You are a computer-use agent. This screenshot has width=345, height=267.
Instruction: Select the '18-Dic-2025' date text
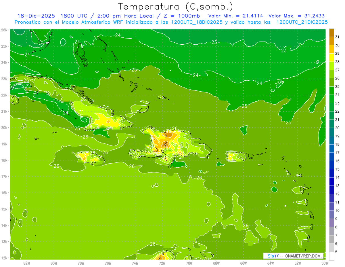[x=36, y=16]
